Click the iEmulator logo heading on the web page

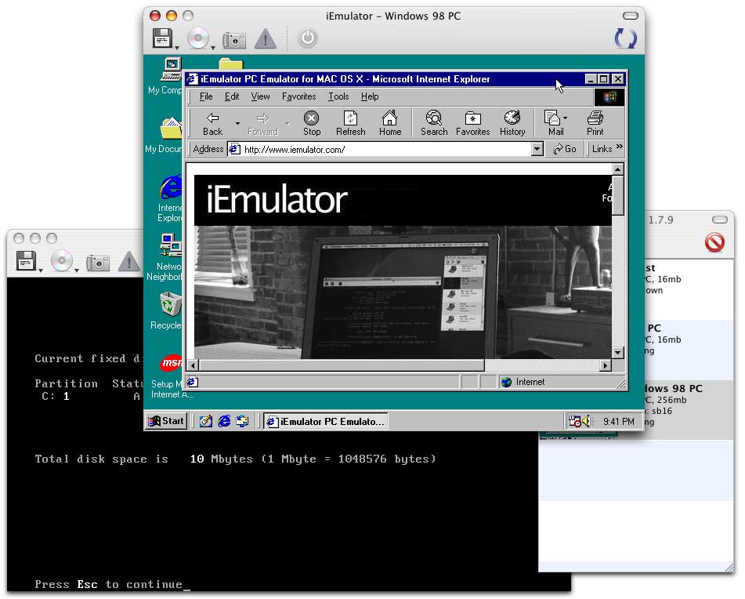click(277, 200)
